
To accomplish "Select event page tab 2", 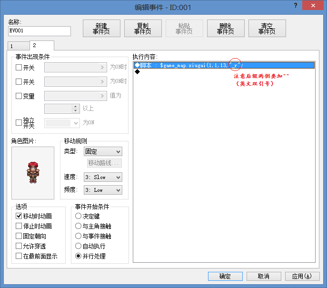I will click(x=42, y=46).
